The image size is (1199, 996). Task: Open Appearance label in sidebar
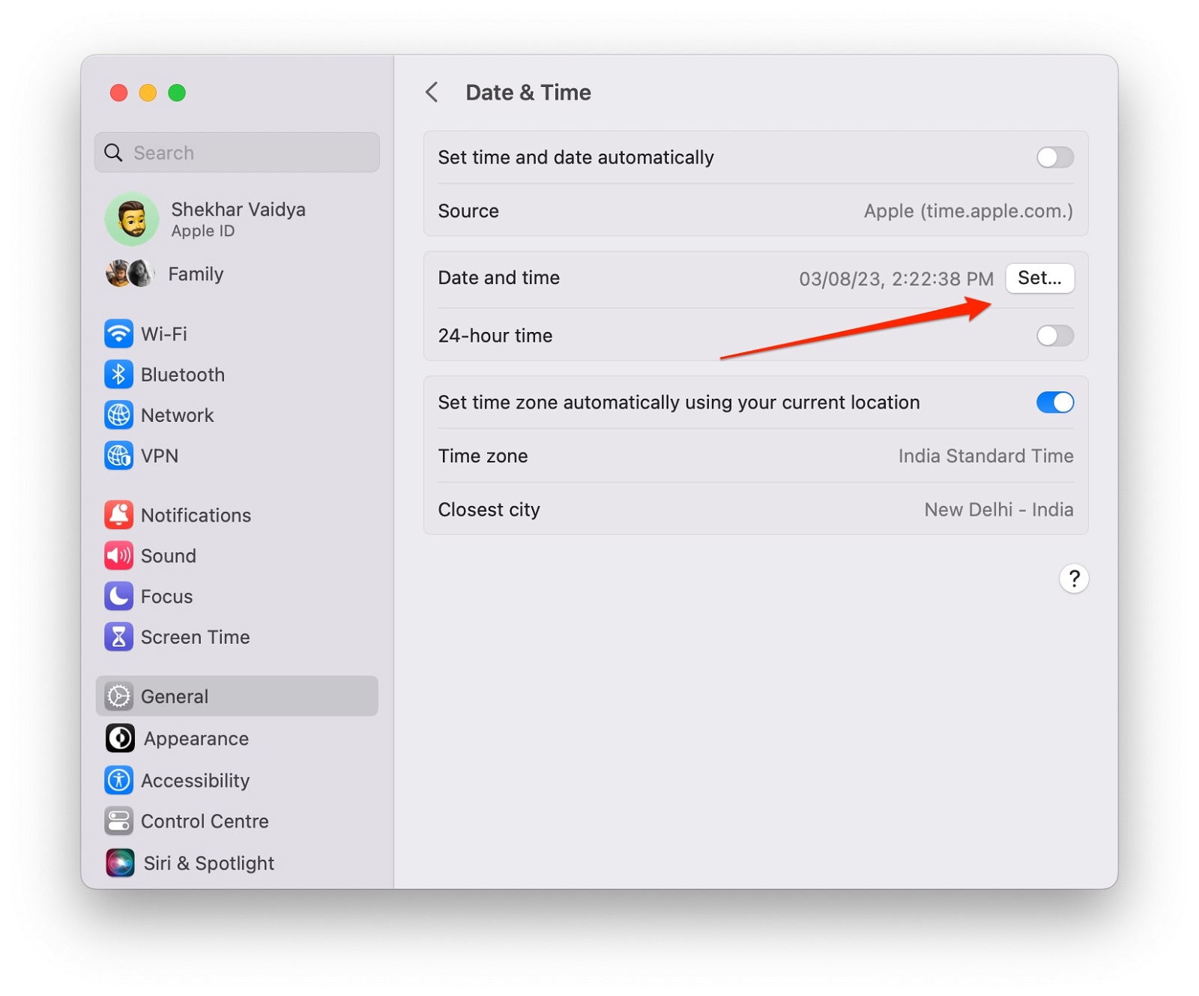(196, 738)
